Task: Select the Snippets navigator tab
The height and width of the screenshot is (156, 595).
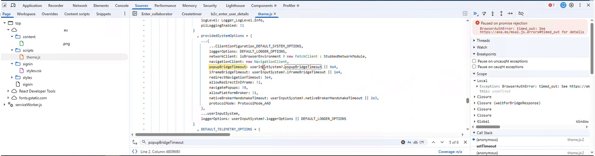Action: coord(104,14)
